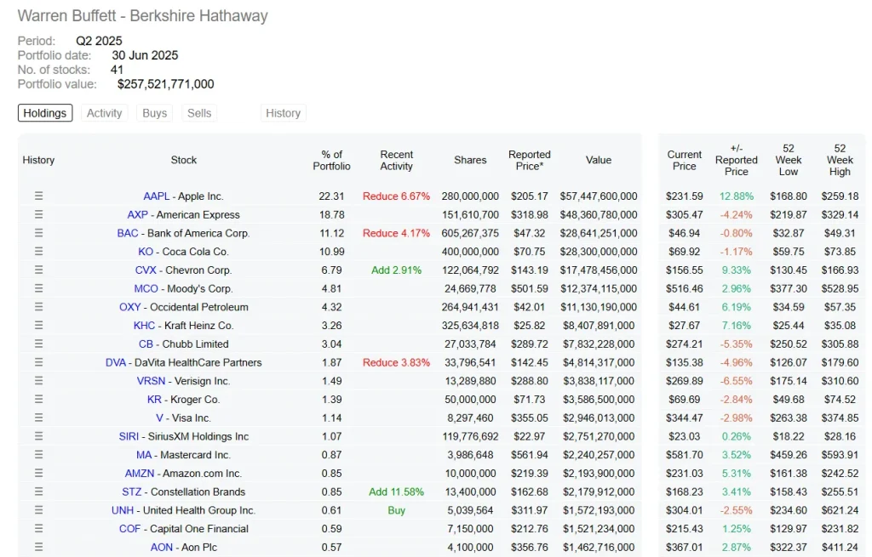Open history icon for DaVita HealthCare row
The width and height of the screenshot is (872, 557).
(x=38, y=362)
